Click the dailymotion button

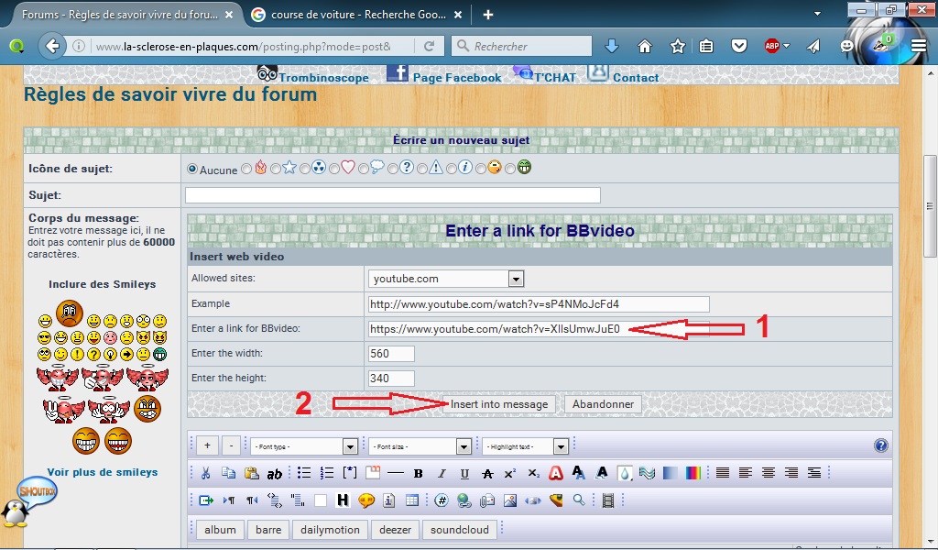coord(330,530)
